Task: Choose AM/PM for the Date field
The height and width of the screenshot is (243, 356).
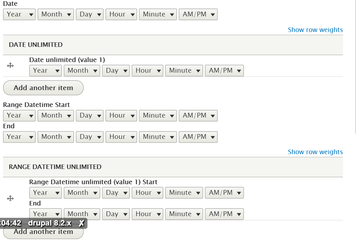Action: click(198, 14)
